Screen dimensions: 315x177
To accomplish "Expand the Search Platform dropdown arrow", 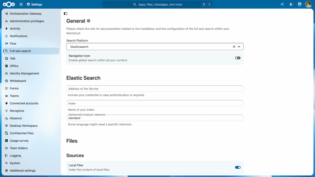I will [x=239, y=47].
